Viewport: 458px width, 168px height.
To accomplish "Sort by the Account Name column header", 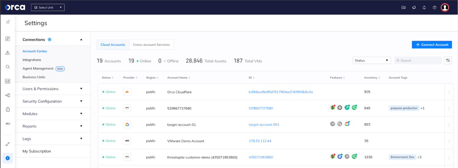I will pos(179,78).
